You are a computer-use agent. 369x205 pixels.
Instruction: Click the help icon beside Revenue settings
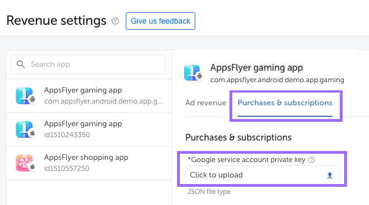pyautogui.click(x=115, y=21)
